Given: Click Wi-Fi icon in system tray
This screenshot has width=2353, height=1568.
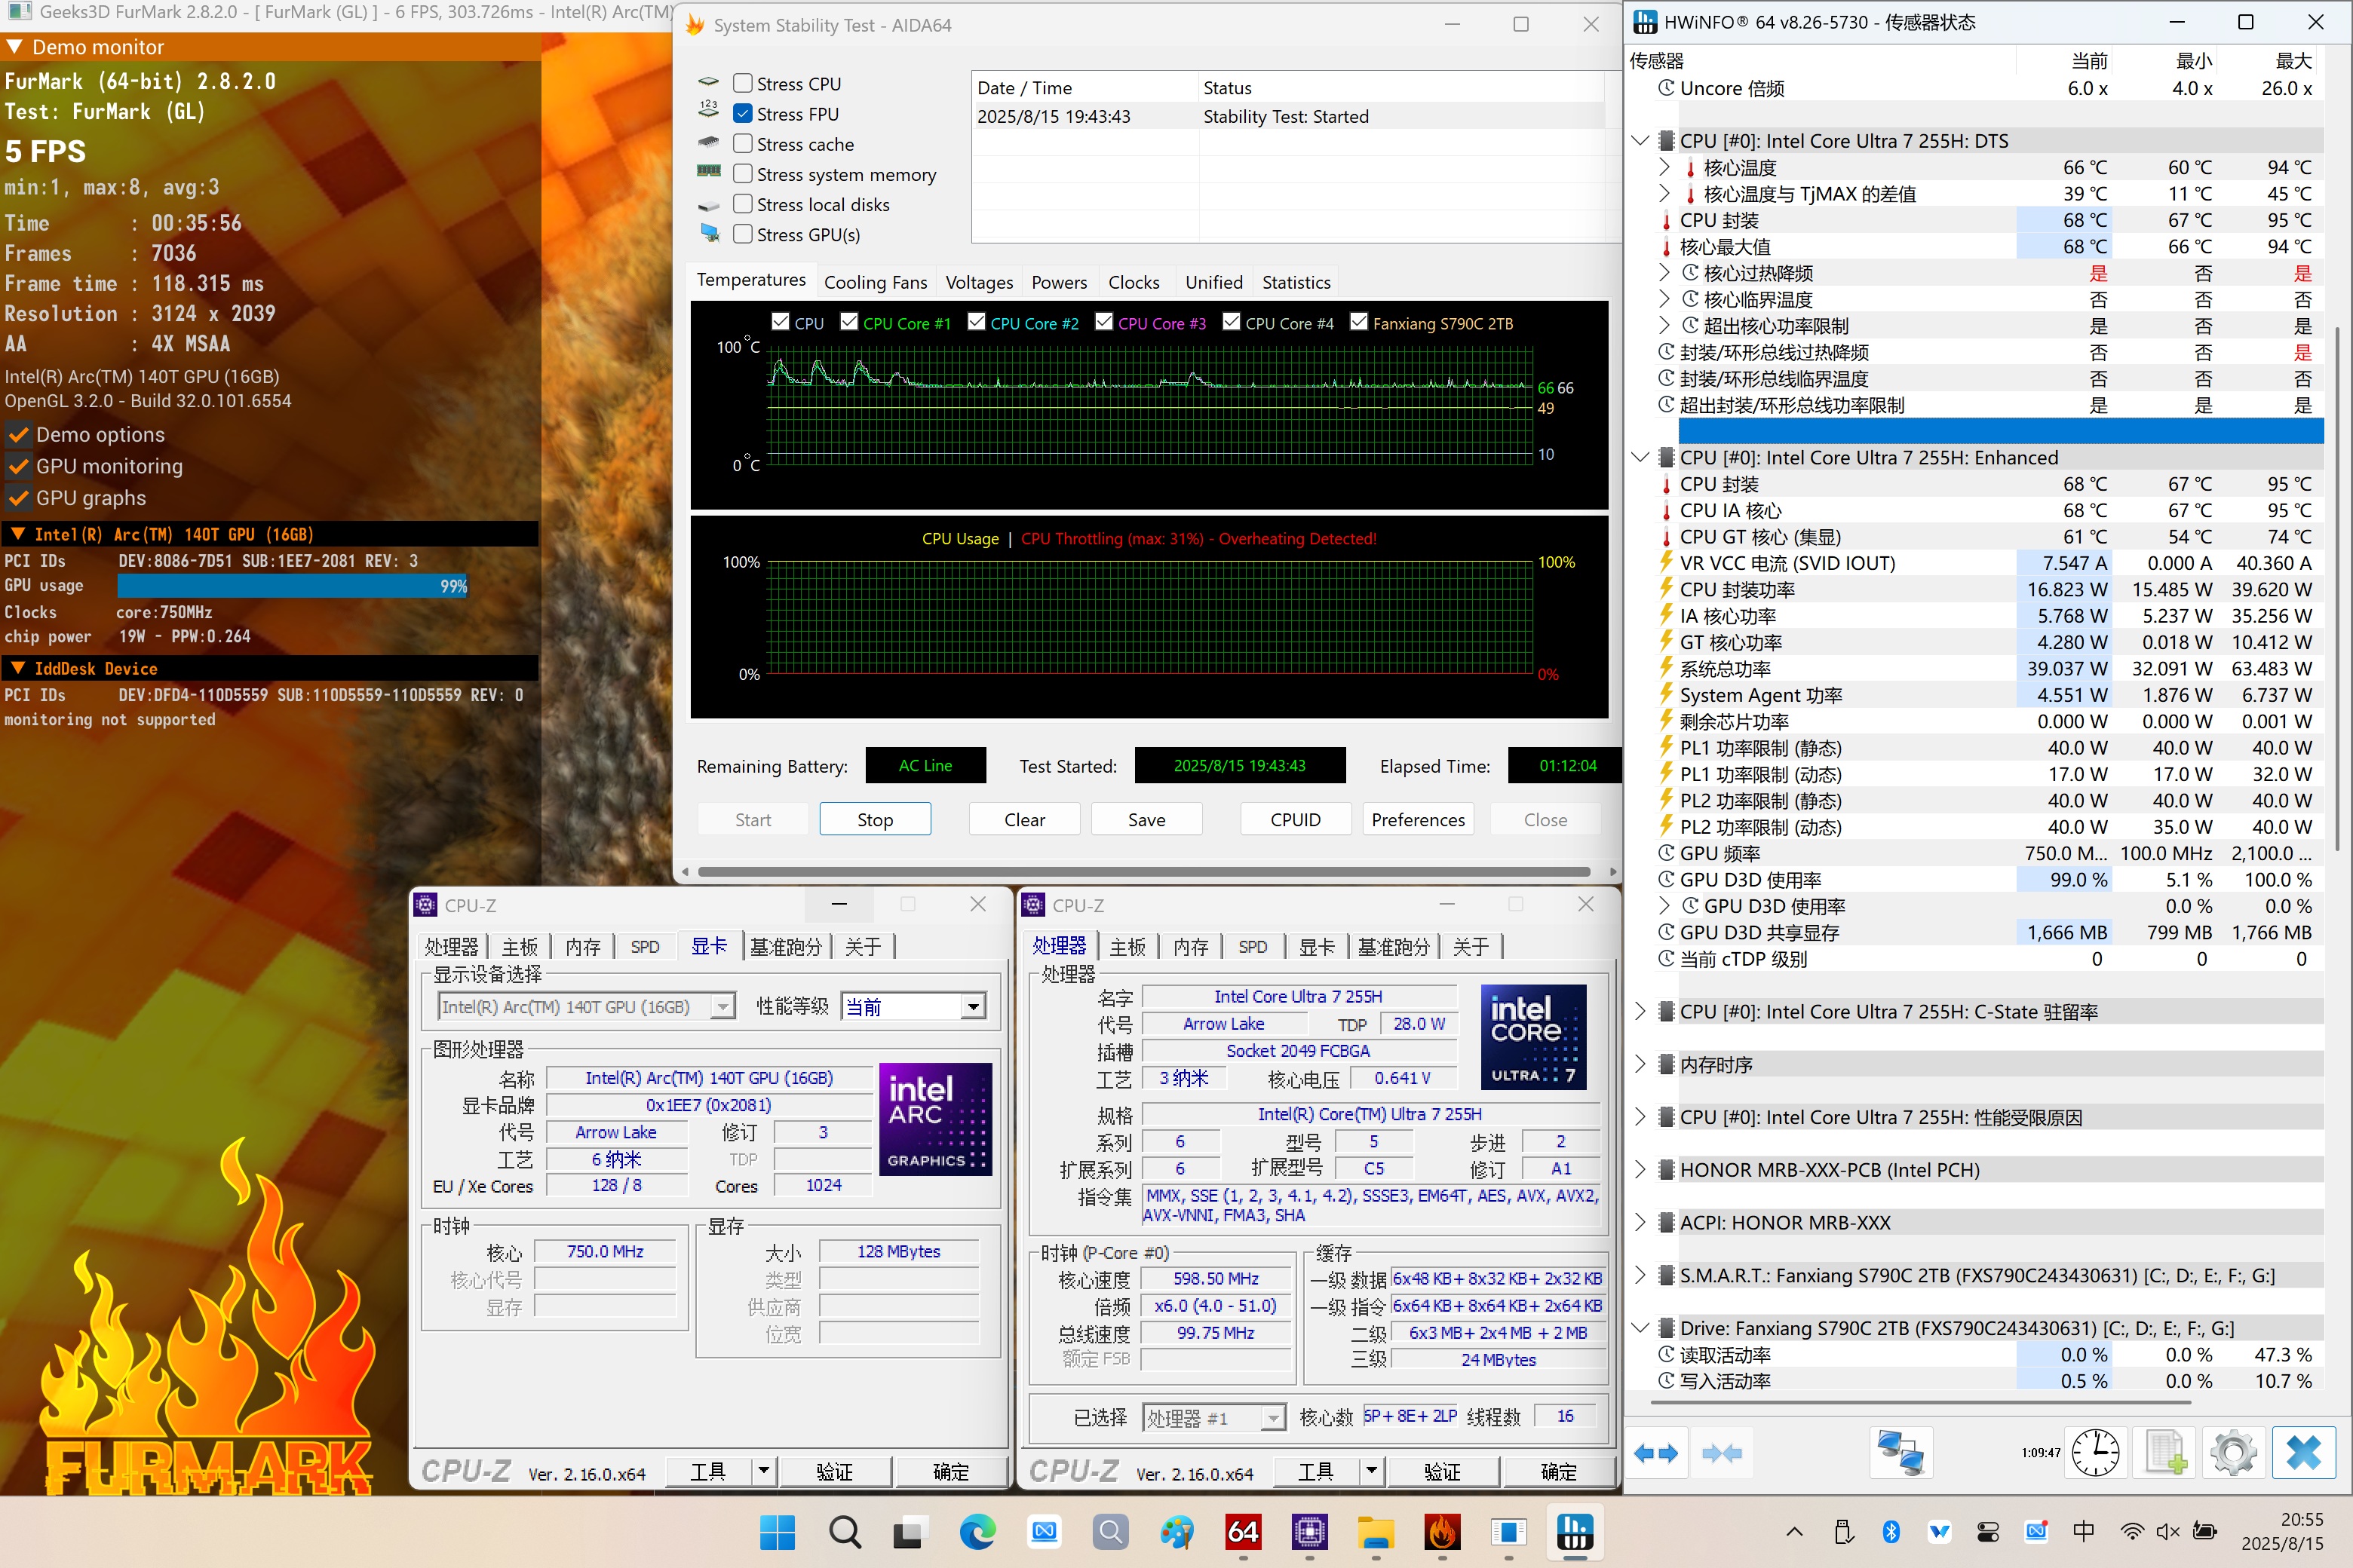Looking at the screenshot, I should [2132, 1531].
